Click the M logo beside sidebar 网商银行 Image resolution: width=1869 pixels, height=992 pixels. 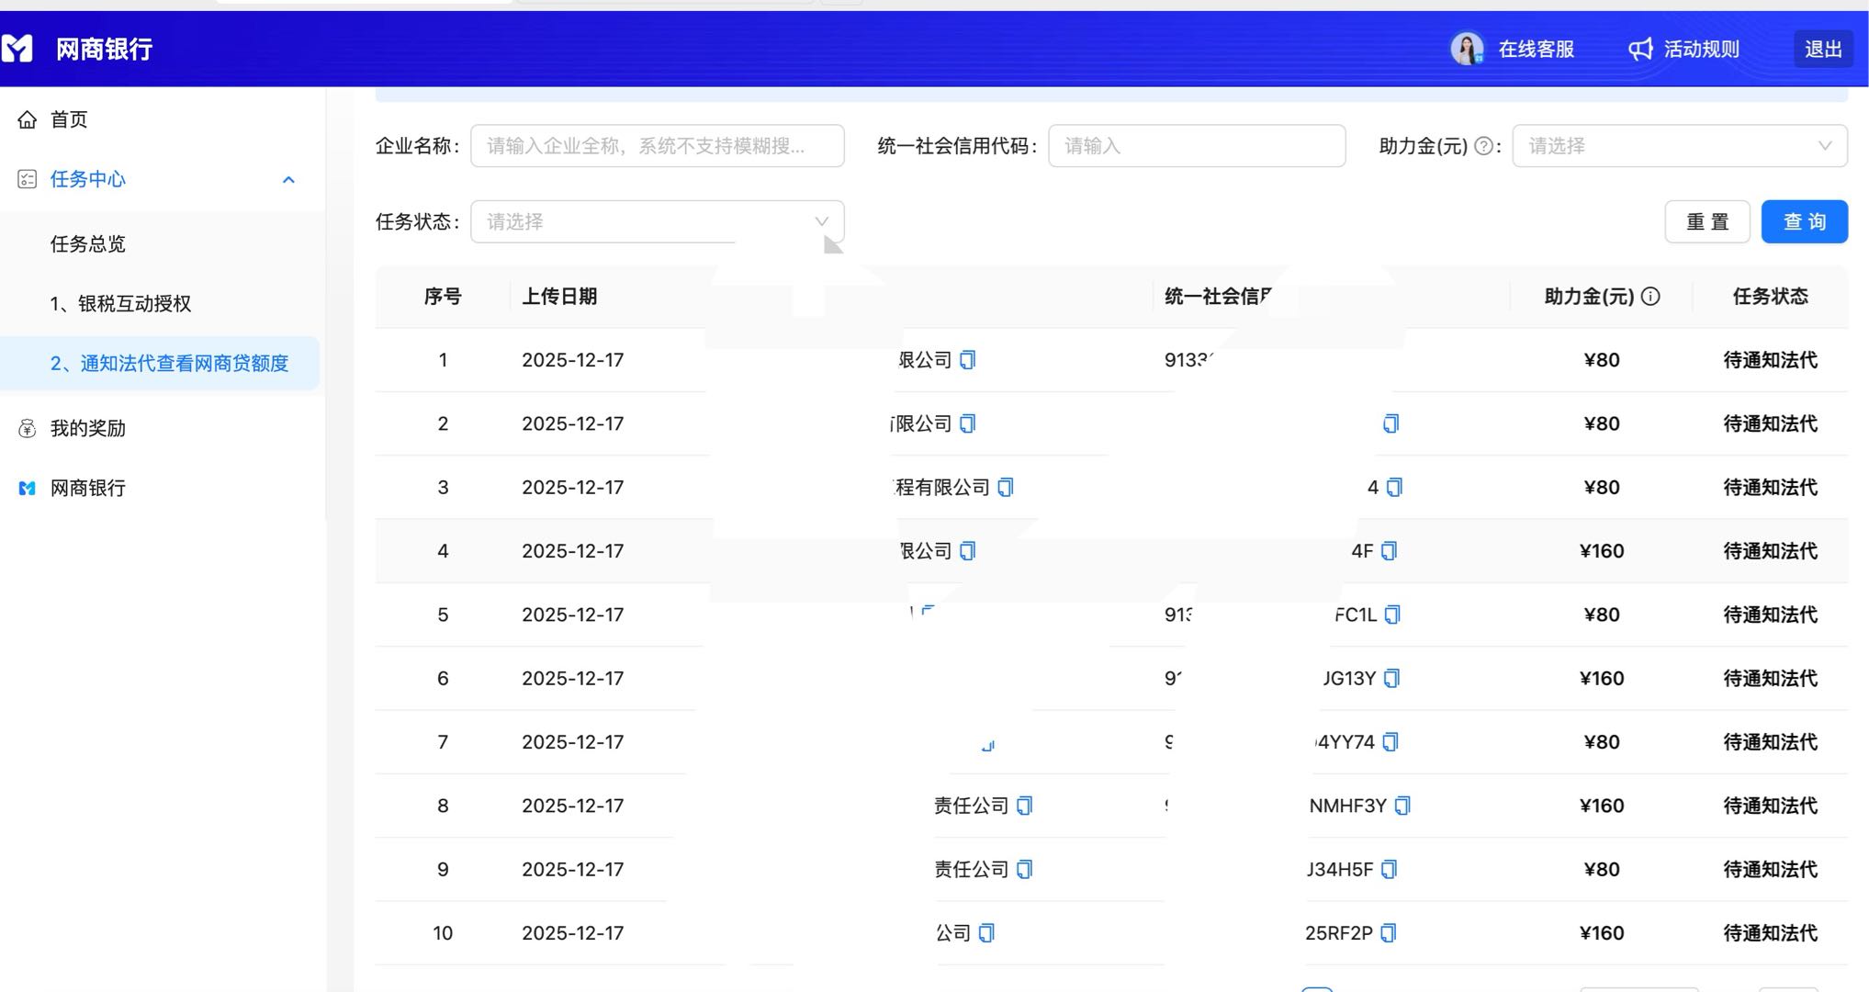pyautogui.click(x=25, y=488)
